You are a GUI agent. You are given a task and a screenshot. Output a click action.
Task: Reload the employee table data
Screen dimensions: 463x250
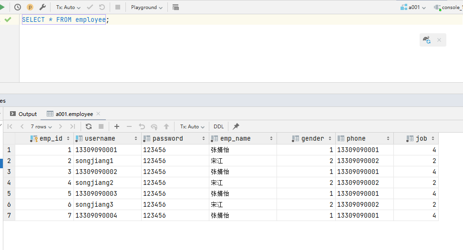89,126
